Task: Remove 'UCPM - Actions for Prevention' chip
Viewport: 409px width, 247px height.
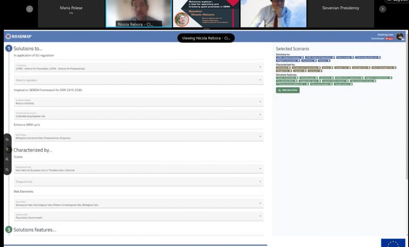Action: [302, 58]
